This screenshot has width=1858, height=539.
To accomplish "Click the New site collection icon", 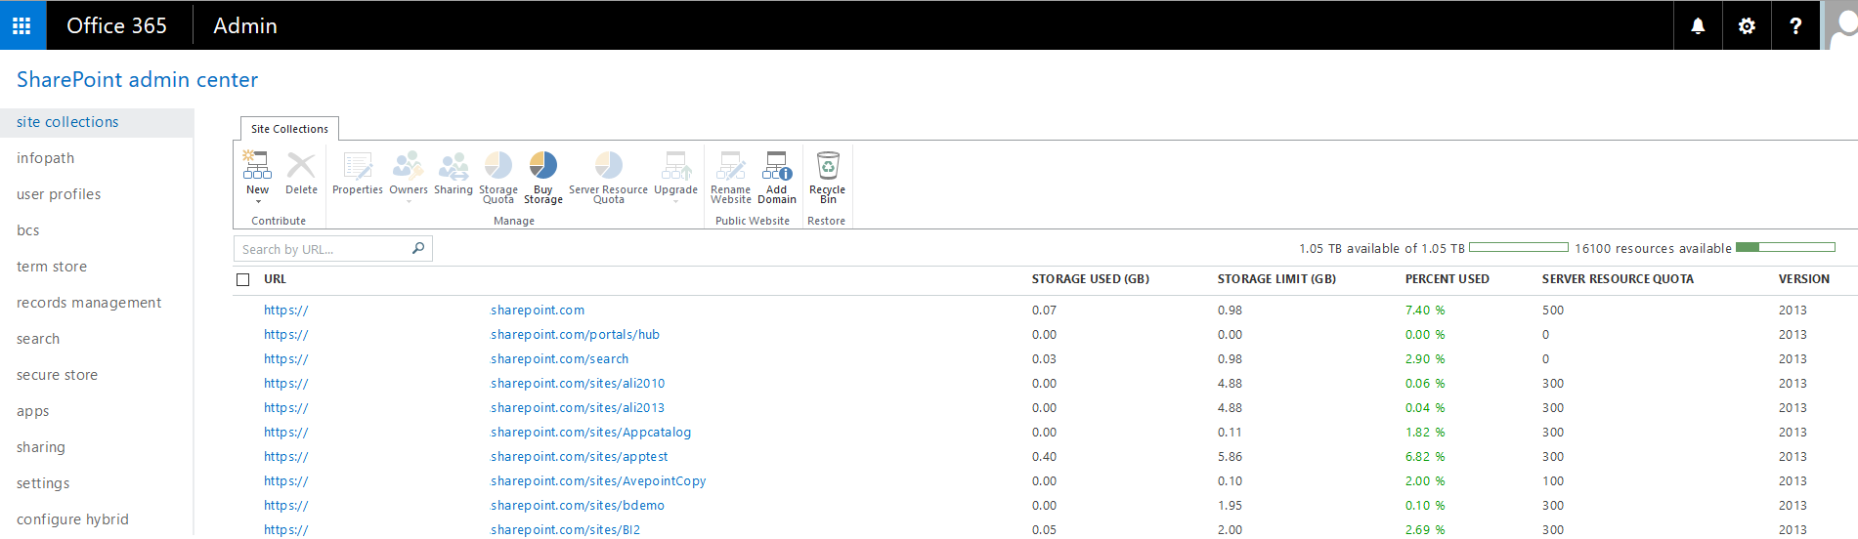I will (257, 166).
